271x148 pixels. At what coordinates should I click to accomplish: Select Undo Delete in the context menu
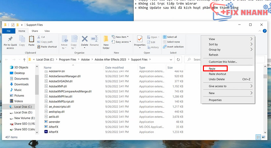228,79
